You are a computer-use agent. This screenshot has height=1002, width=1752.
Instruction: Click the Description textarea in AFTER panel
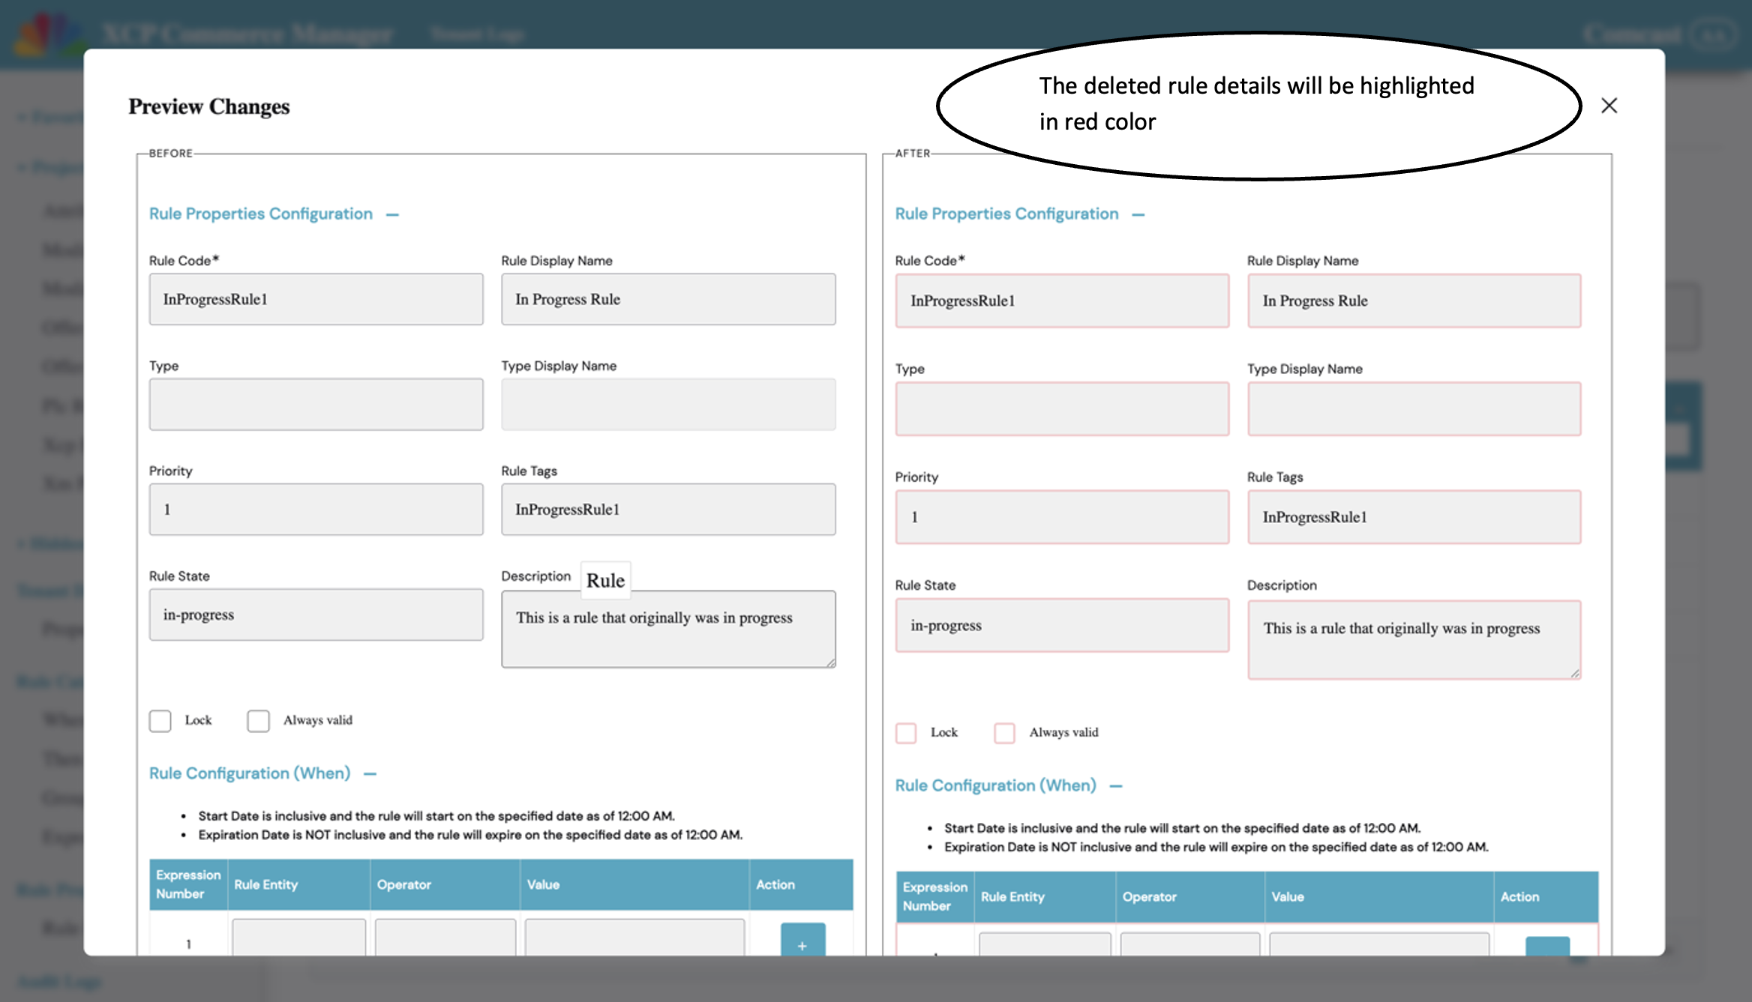tap(1414, 640)
